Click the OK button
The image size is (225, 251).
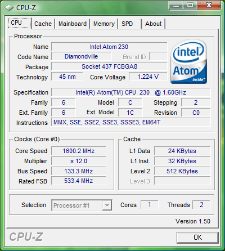coord(197,237)
